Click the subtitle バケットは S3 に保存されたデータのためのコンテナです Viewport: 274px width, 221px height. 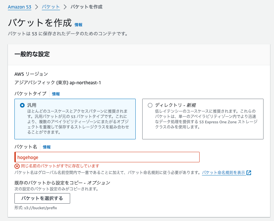point(68,33)
